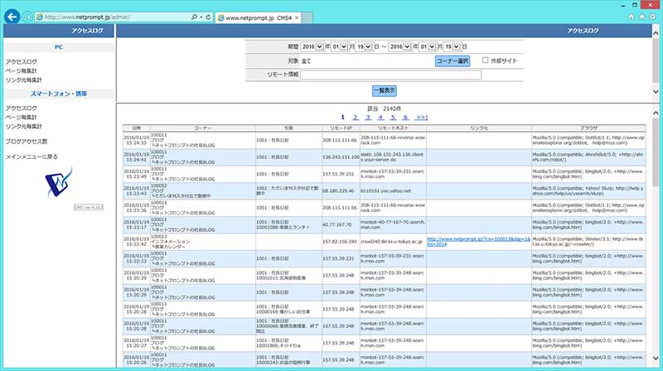Jump to last page with >>| link
663x371 pixels.
pyautogui.click(x=422, y=117)
